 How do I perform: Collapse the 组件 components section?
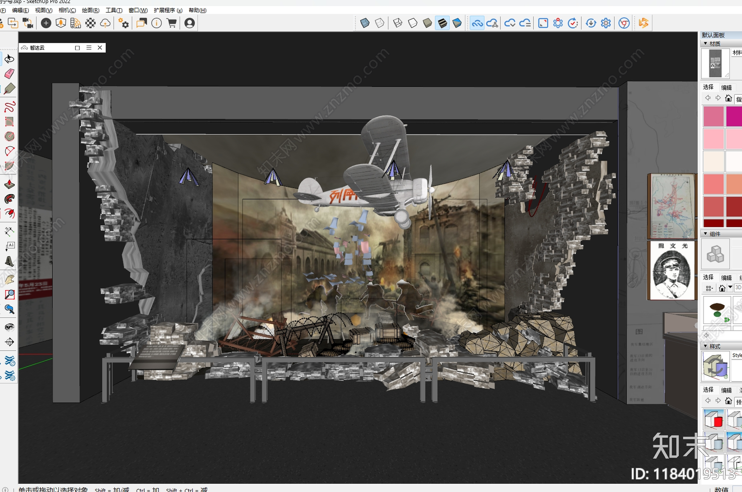pyautogui.click(x=705, y=234)
